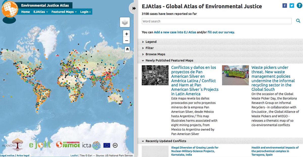The width and height of the screenshot is (303, 157).
Task: Click the Creative Commons license icon
Action: coord(115,145)
